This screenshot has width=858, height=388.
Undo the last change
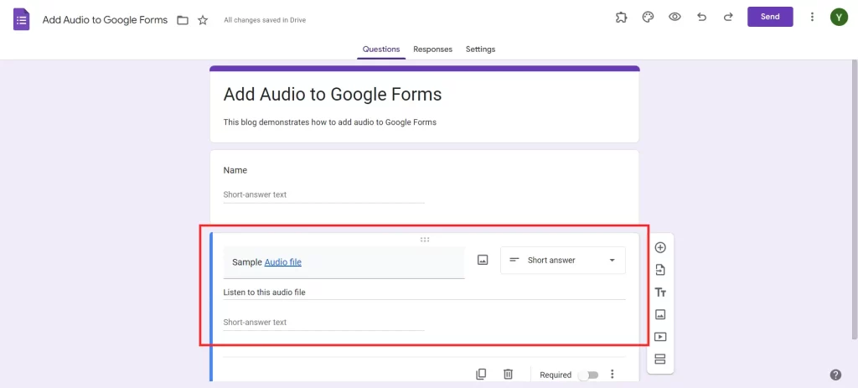[701, 17]
